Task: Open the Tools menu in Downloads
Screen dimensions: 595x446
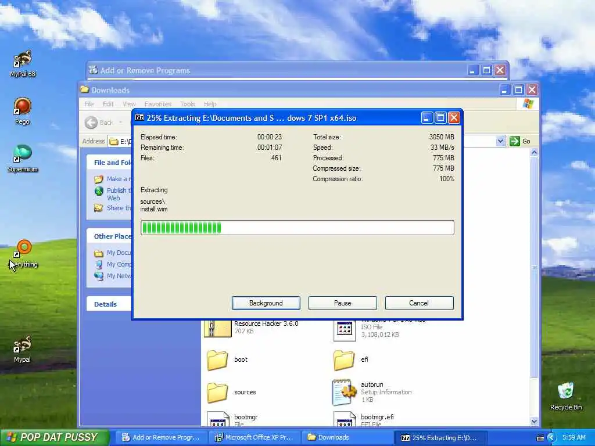Action: point(188,104)
